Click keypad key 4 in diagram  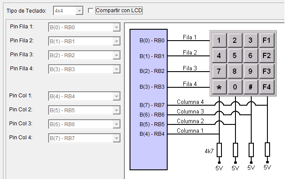pyautogui.click(x=219, y=56)
